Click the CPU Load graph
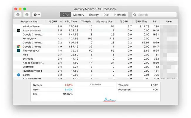Screen dimensions: 191x118 [x=95, y=92]
